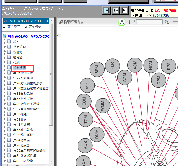Open the 控制模組 tree item
The image size is (178, 166).
coord(20,68)
